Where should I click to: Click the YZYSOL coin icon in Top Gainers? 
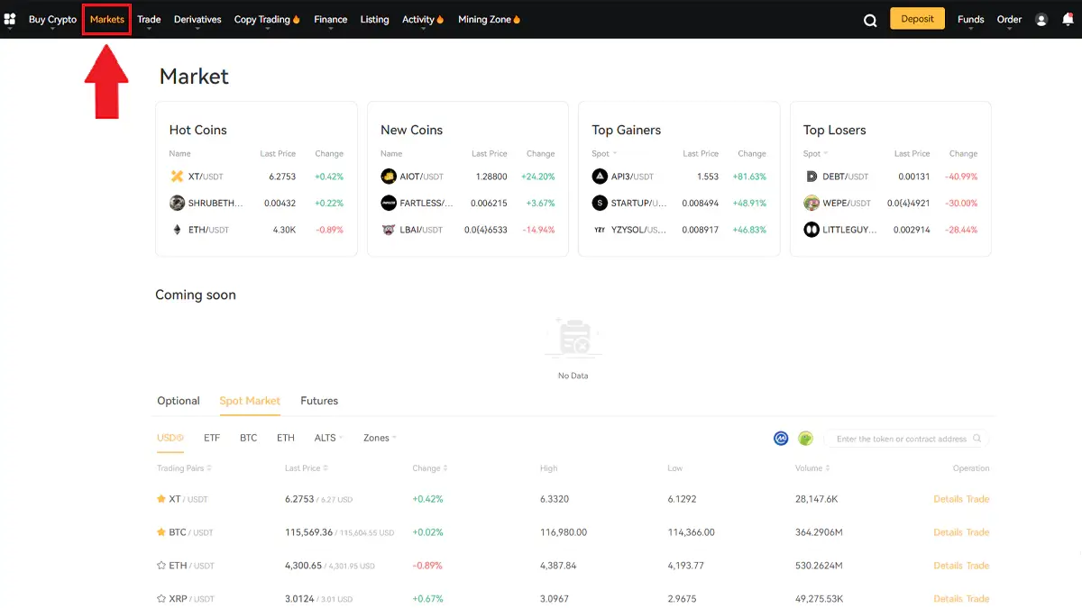coord(600,230)
